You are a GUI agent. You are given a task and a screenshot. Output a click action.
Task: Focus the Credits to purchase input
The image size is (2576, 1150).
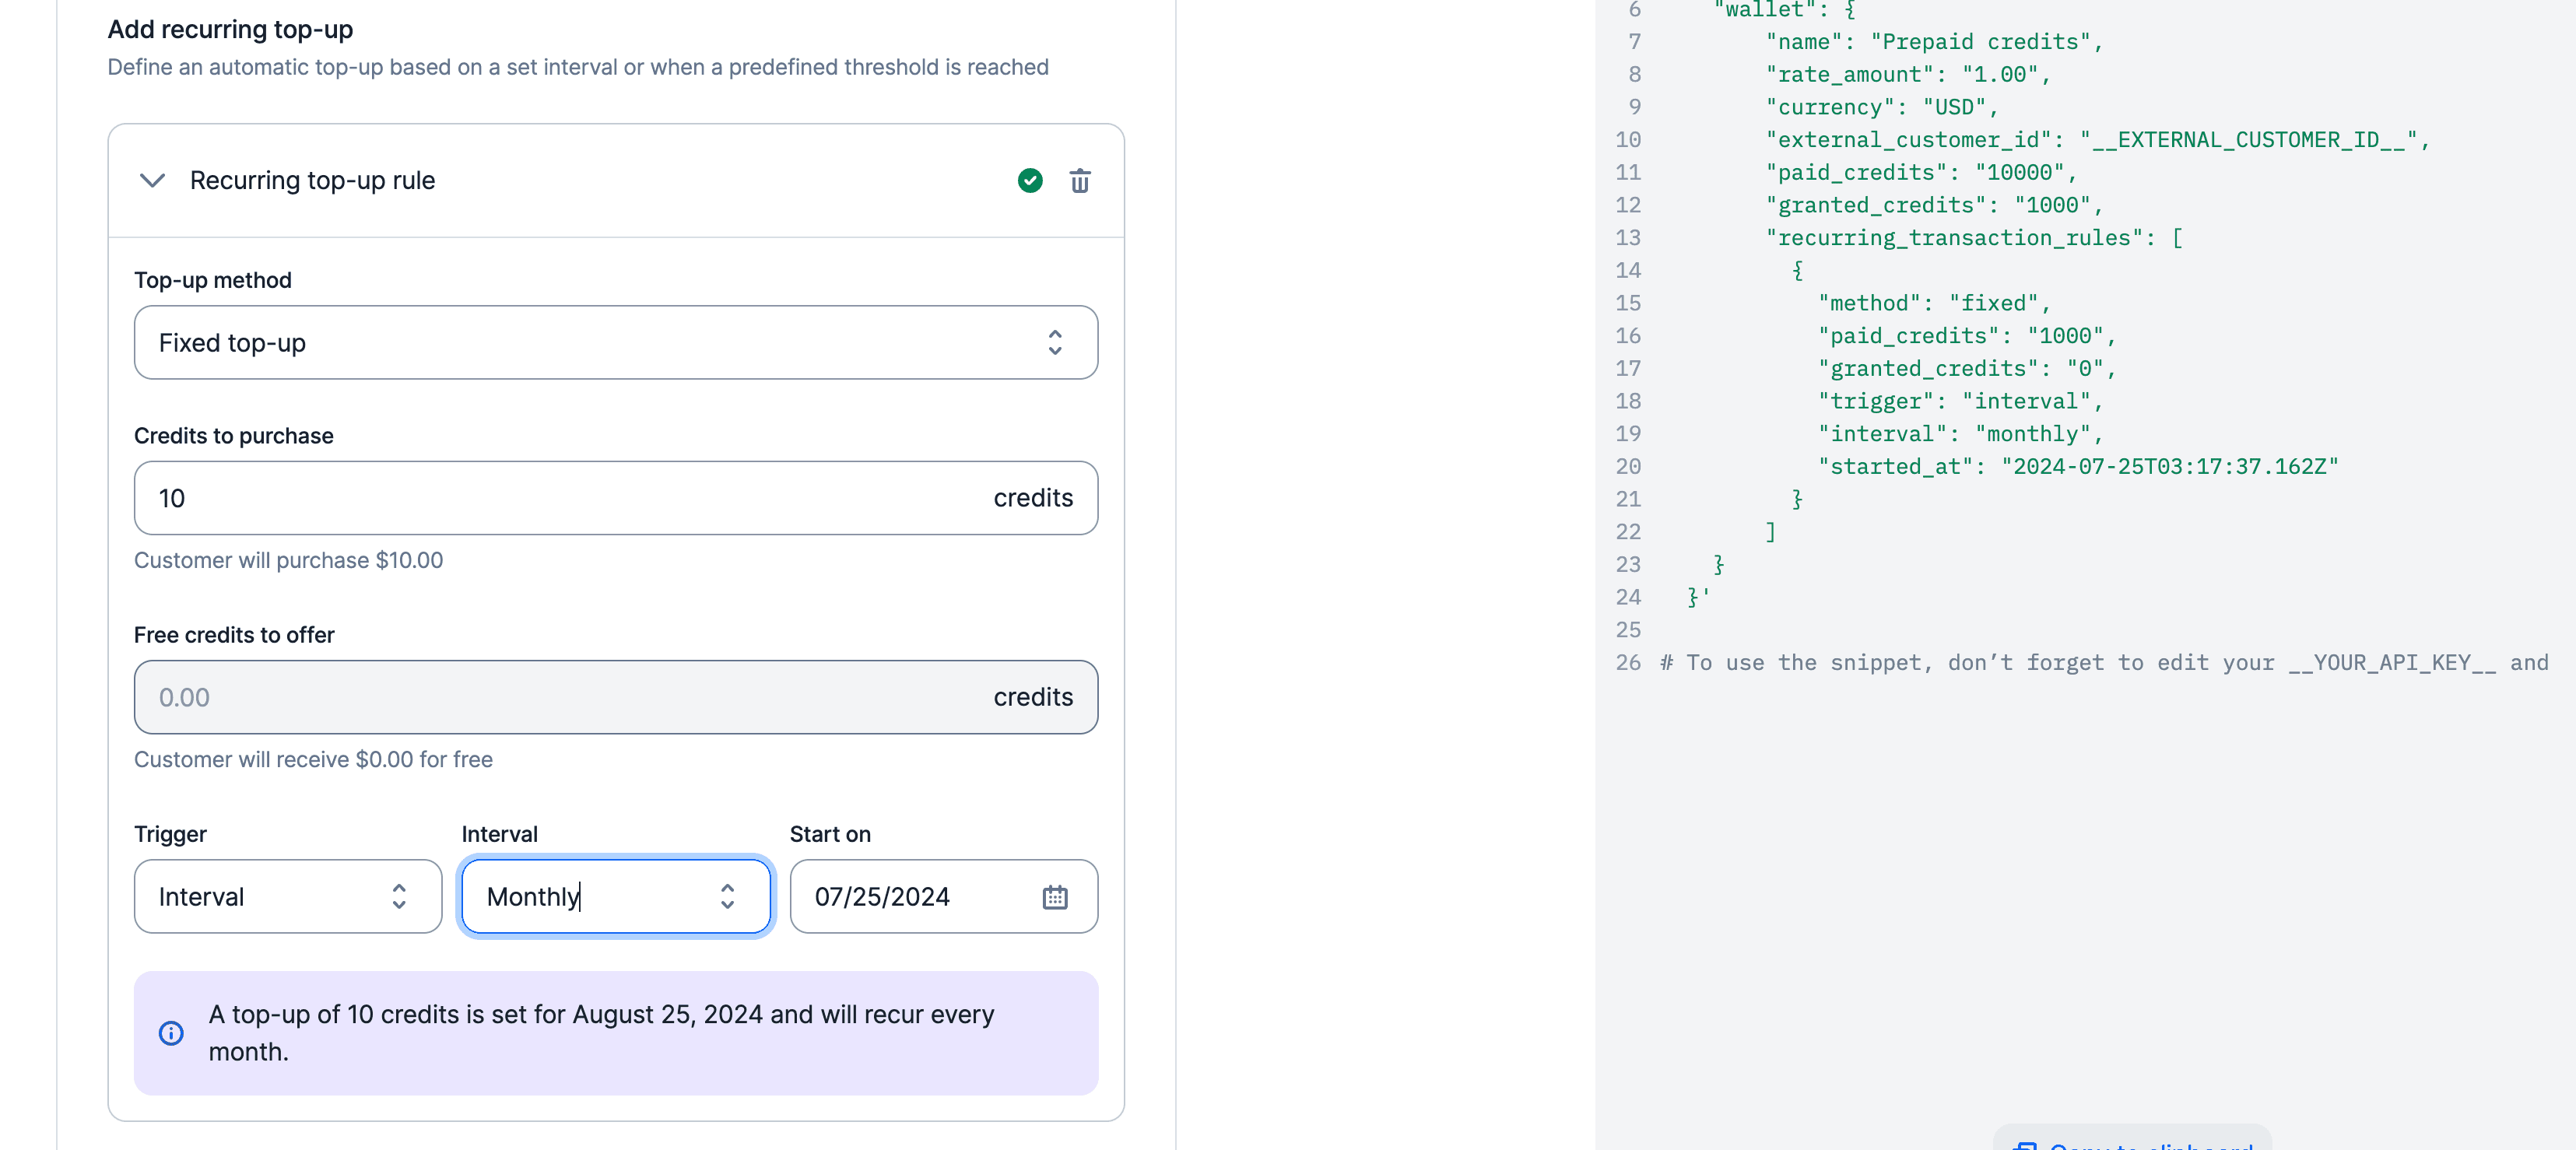tap(560, 498)
